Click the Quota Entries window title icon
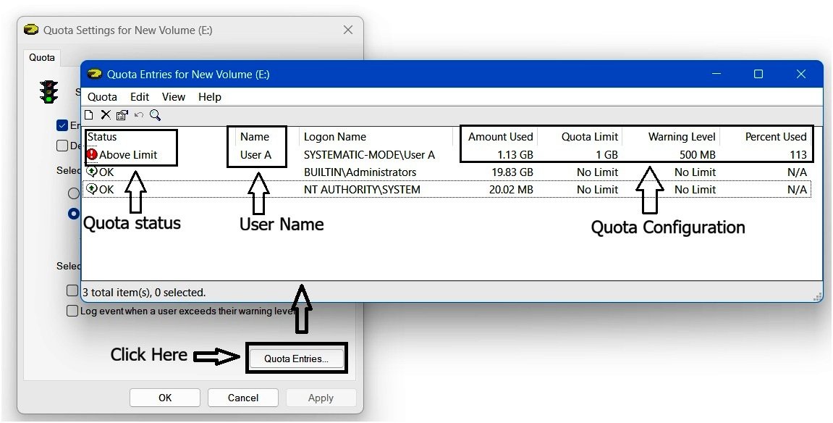Screen dimensions: 833x423 (x=95, y=74)
